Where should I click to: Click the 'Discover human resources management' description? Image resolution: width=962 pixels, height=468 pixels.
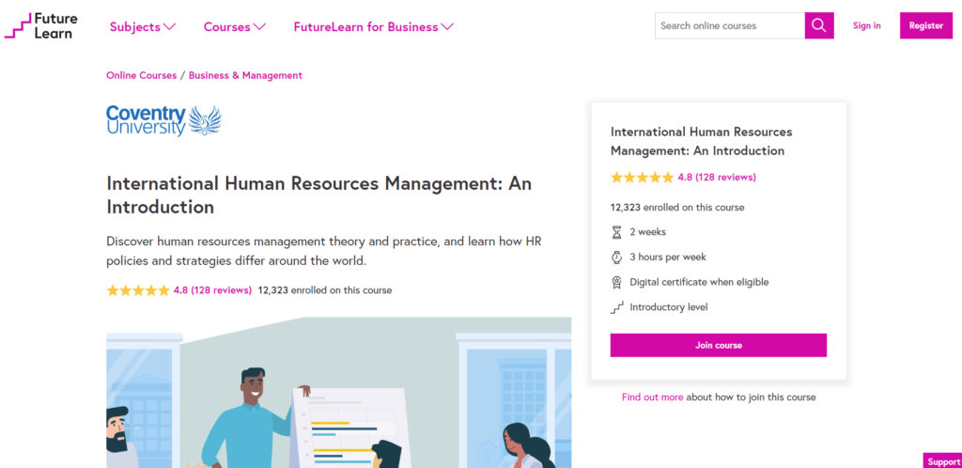(x=324, y=251)
